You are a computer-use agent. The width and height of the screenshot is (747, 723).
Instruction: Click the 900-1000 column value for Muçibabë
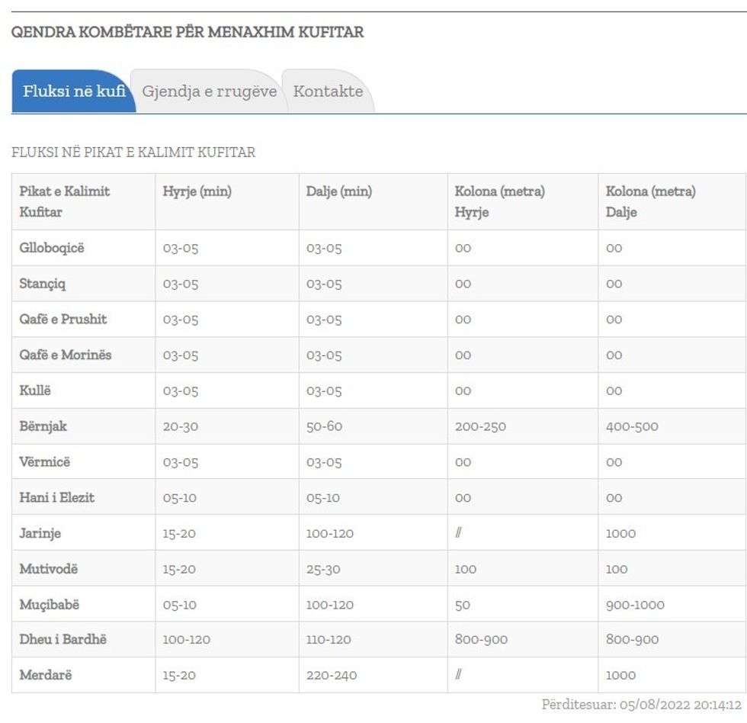634,605
